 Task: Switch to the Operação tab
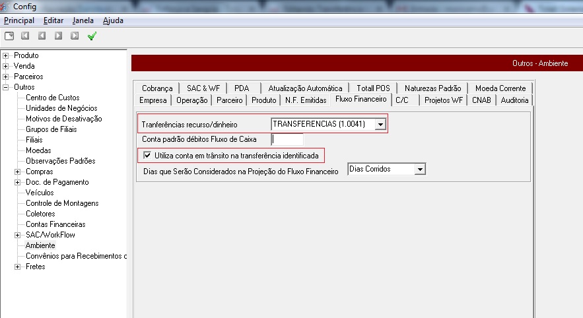(192, 100)
